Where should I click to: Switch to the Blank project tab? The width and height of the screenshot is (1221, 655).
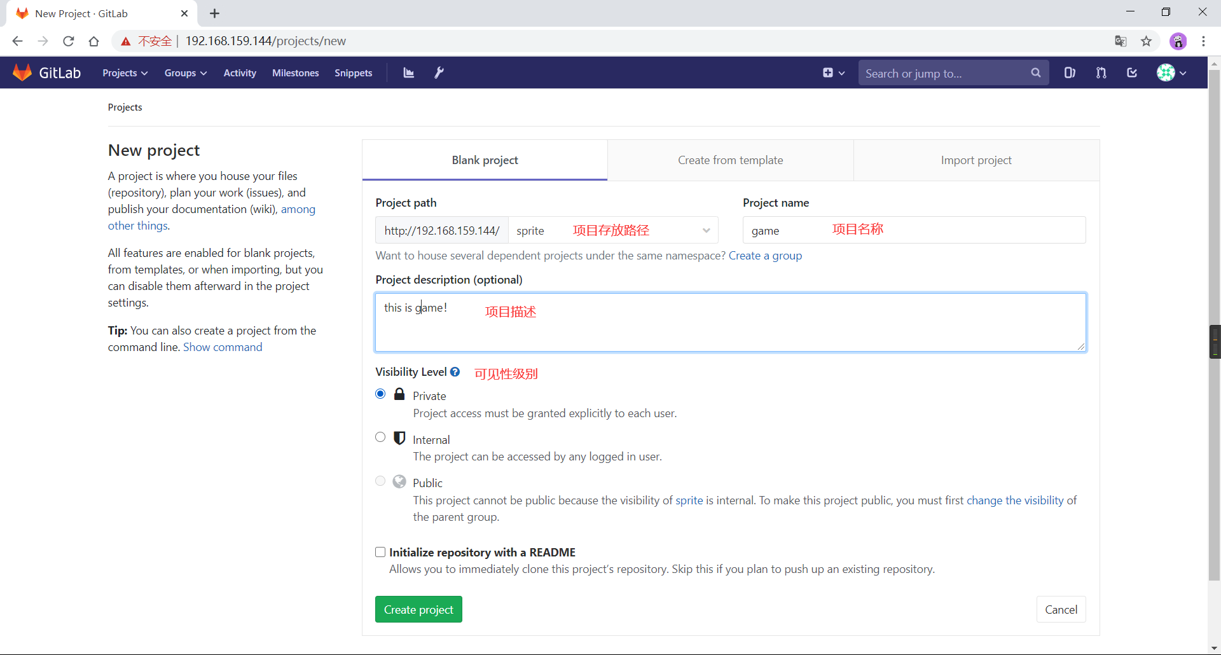tap(485, 160)
